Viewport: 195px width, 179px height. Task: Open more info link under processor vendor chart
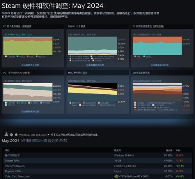coord(160,65)
